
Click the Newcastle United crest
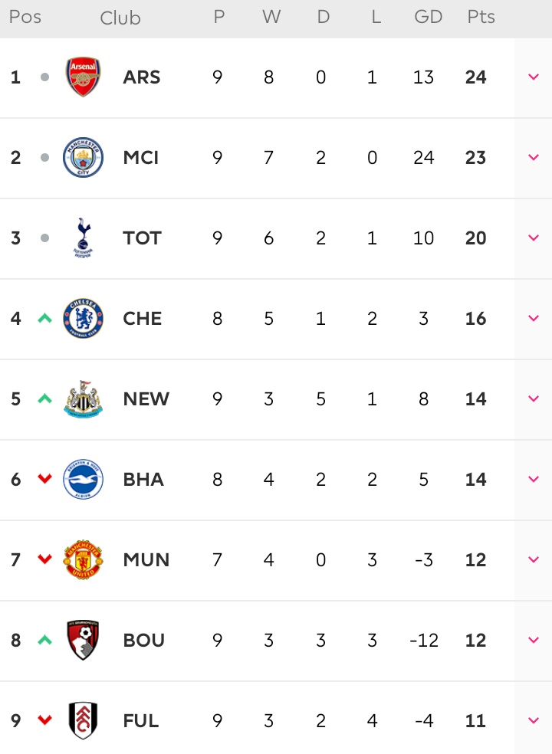click(83, 398)
